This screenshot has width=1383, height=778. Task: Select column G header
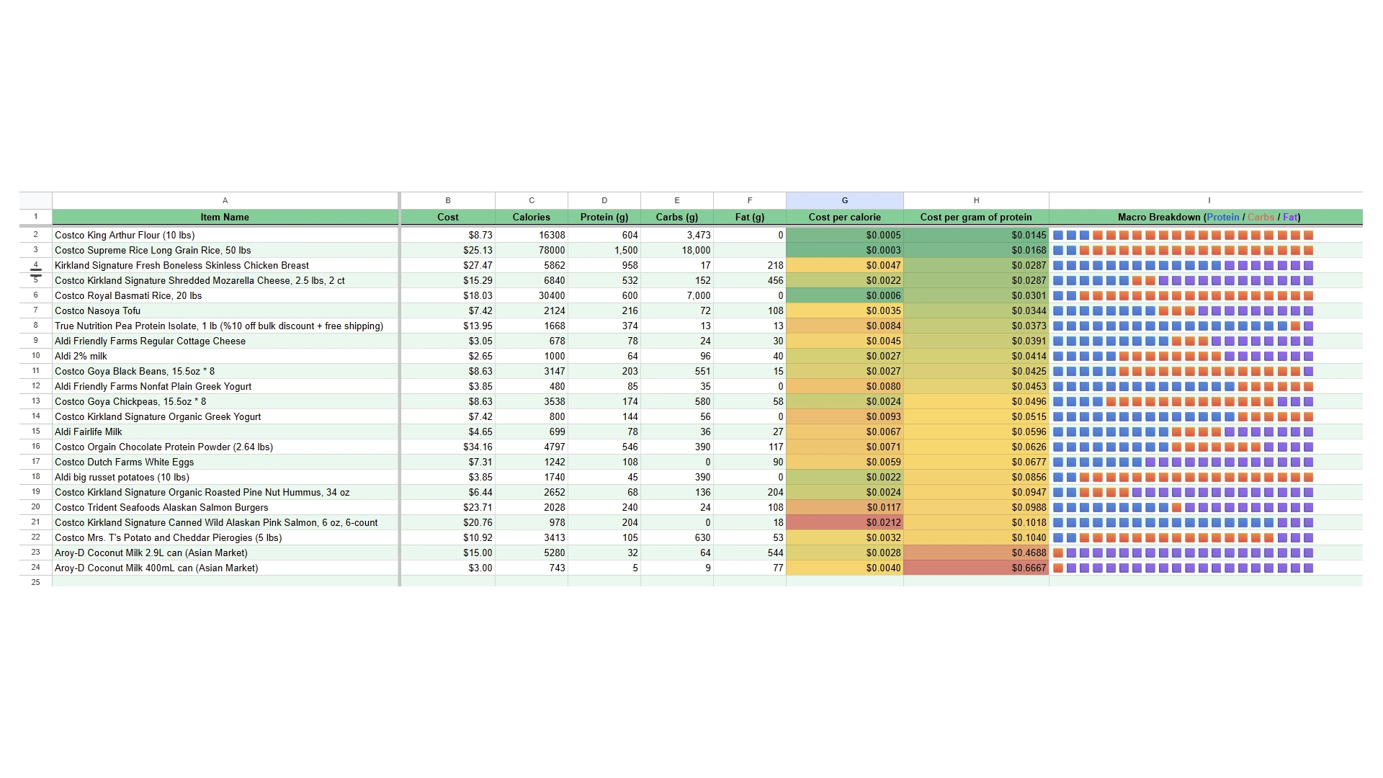point(844,200)
